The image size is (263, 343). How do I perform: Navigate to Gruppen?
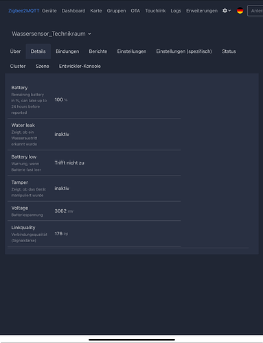click(116, 11)
